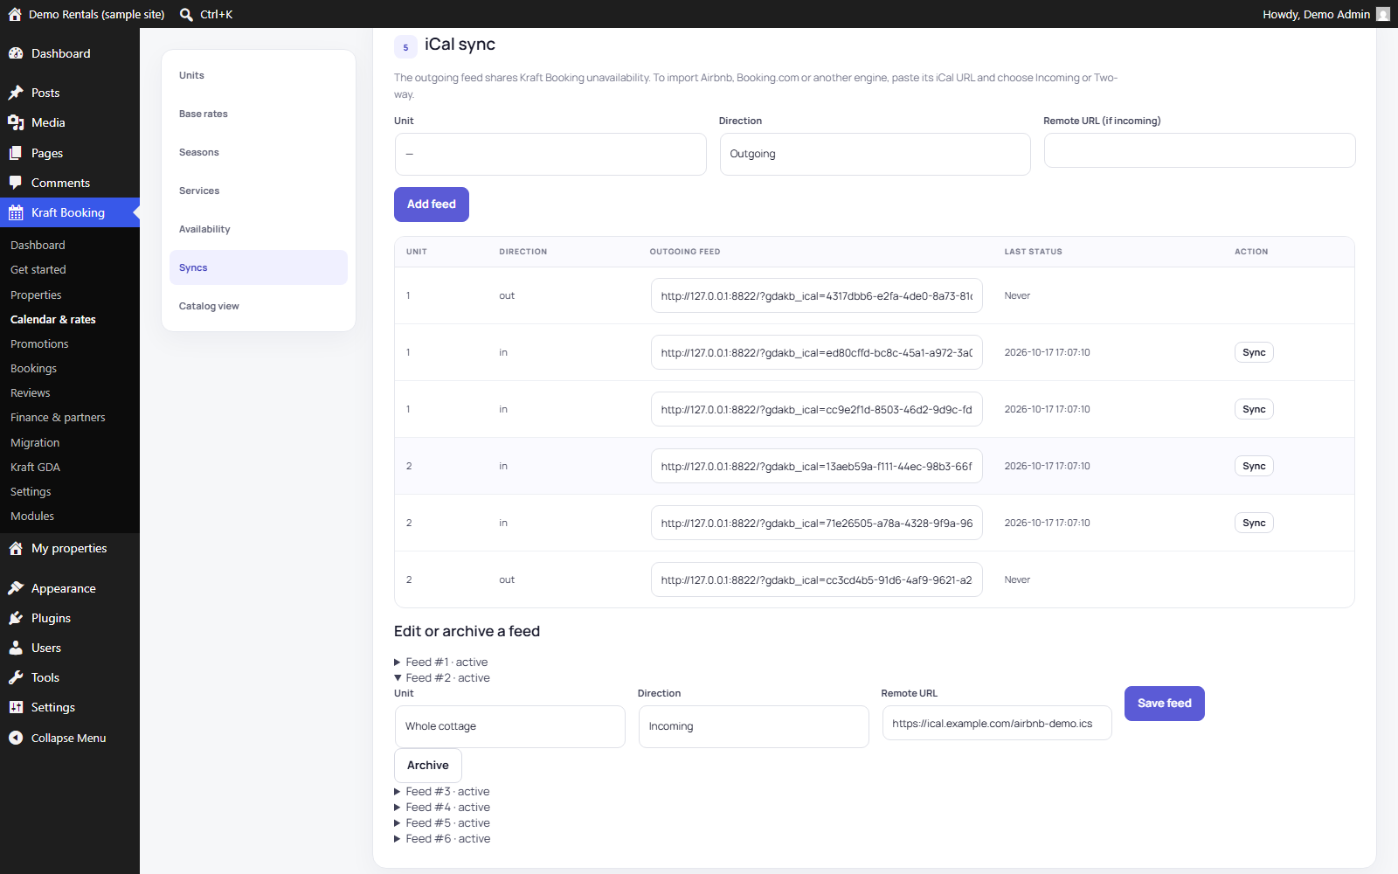Sync the feed with ical=ed80cffd

pos(1254,352)
